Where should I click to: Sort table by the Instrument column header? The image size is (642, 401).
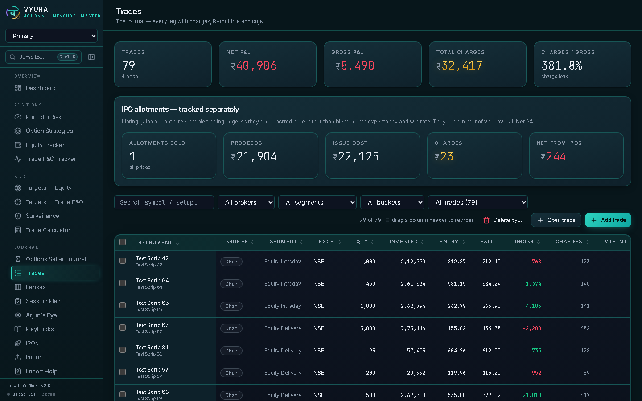pyautogui.click(x=157, y=242)
